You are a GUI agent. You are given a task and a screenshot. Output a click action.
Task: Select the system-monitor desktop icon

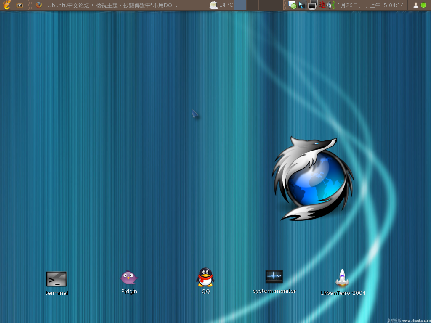pos(274,277)
